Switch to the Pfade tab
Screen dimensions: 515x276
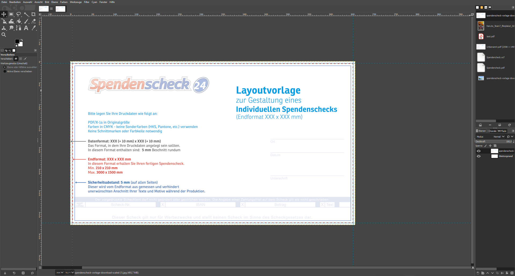[502, 131]
